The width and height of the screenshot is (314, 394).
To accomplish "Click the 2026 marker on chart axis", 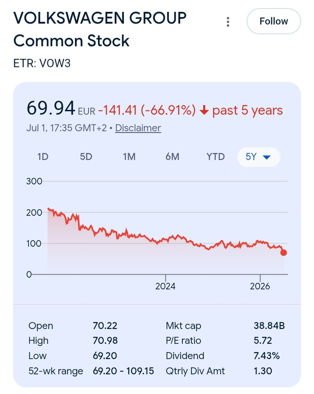I will (260, 286).
